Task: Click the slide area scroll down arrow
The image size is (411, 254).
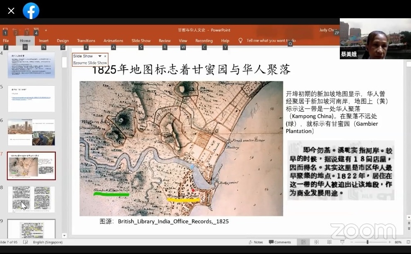Action: point(409,217)
